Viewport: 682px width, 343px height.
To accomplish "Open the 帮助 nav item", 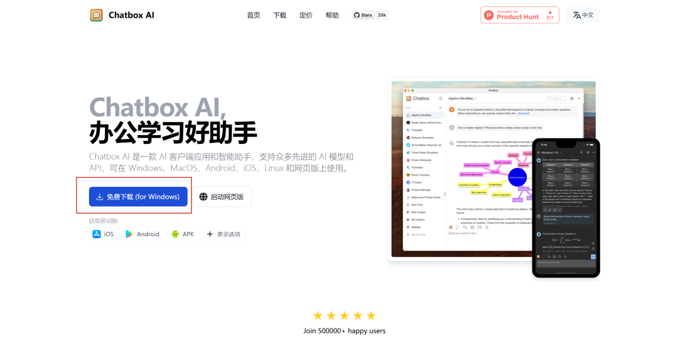I will pos(332,15).
